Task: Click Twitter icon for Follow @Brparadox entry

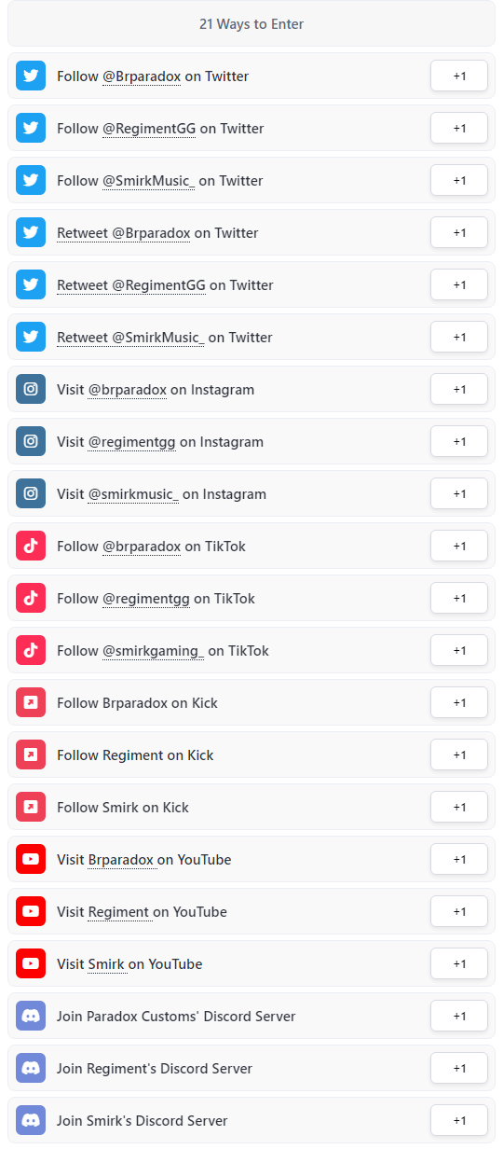Action: point(31,76)
